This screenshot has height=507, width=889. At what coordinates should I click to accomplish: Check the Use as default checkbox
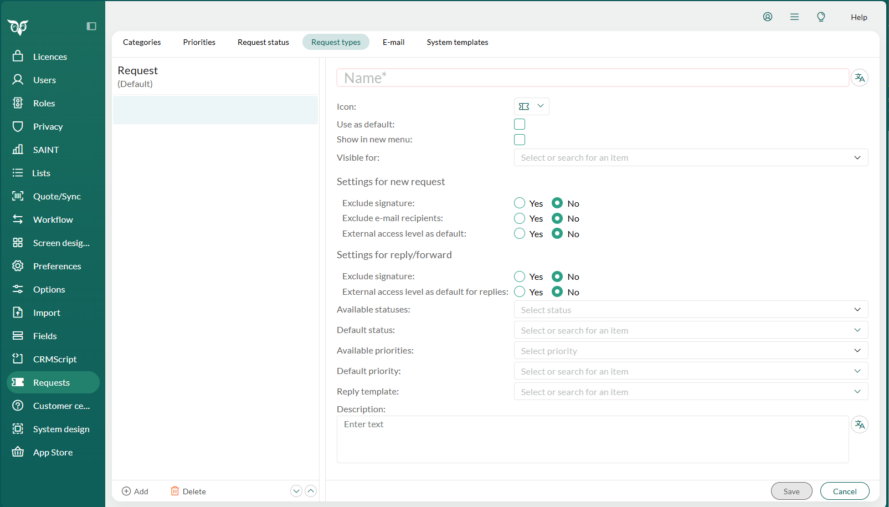point(520,124)
